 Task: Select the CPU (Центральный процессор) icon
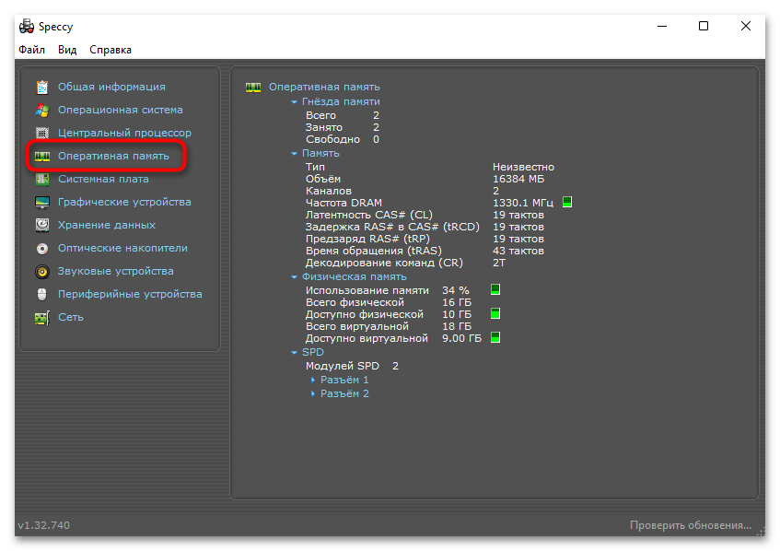(42, 134)
